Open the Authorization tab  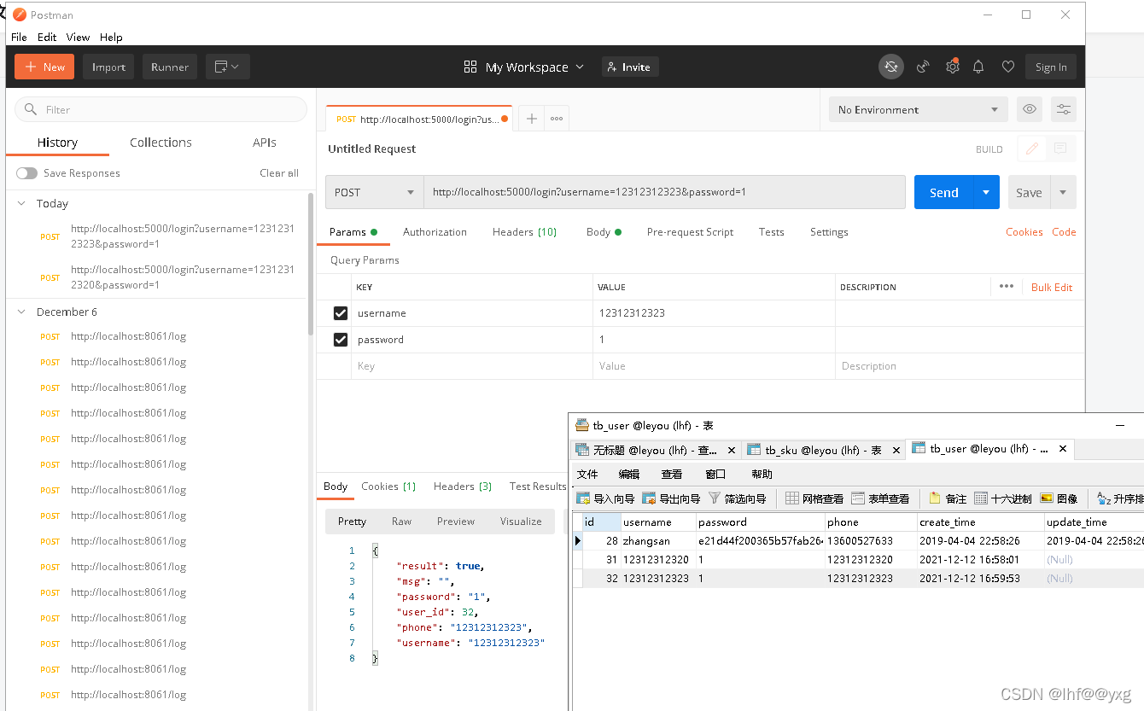click(x=435, y=232)
